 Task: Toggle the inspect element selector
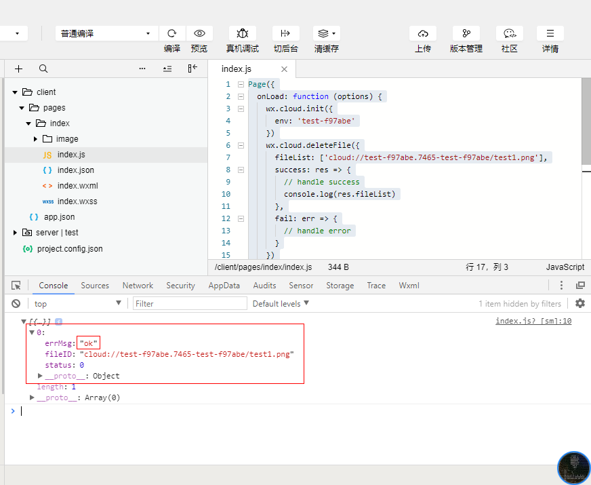(16, 286)
